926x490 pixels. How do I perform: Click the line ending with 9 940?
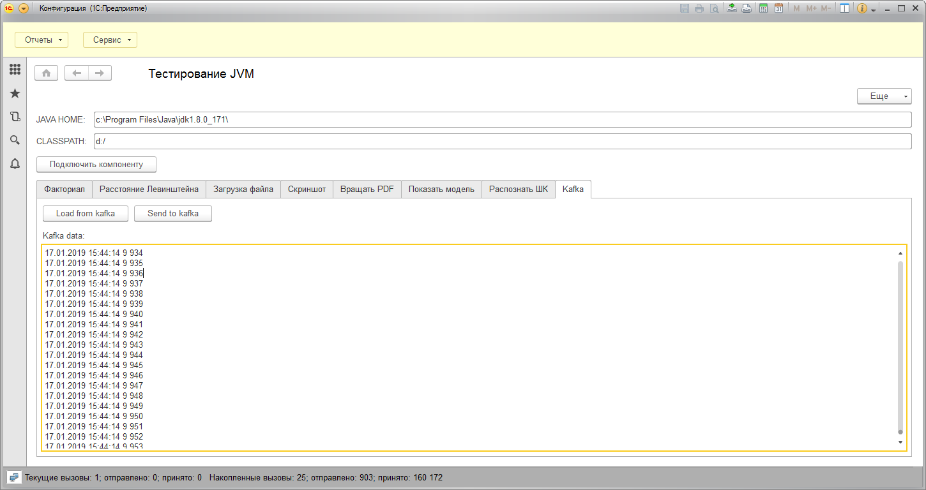(x=94, y=314)
